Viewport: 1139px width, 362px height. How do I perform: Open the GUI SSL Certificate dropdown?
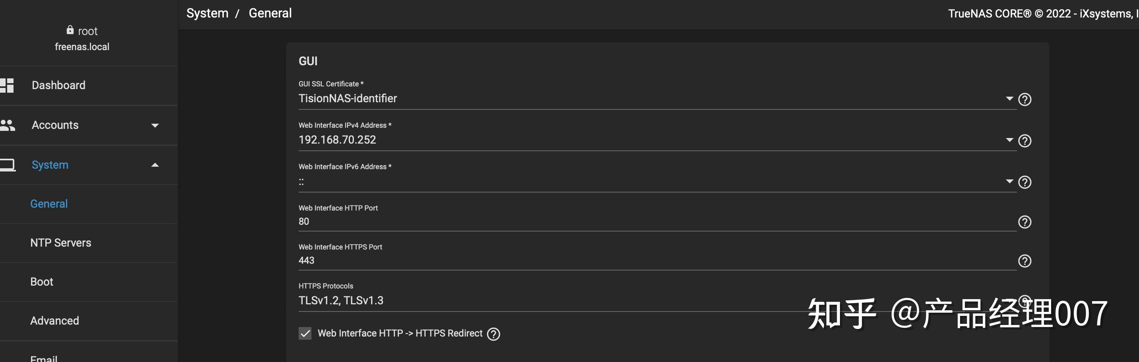pyautogui.click(x=1009, y=99)
